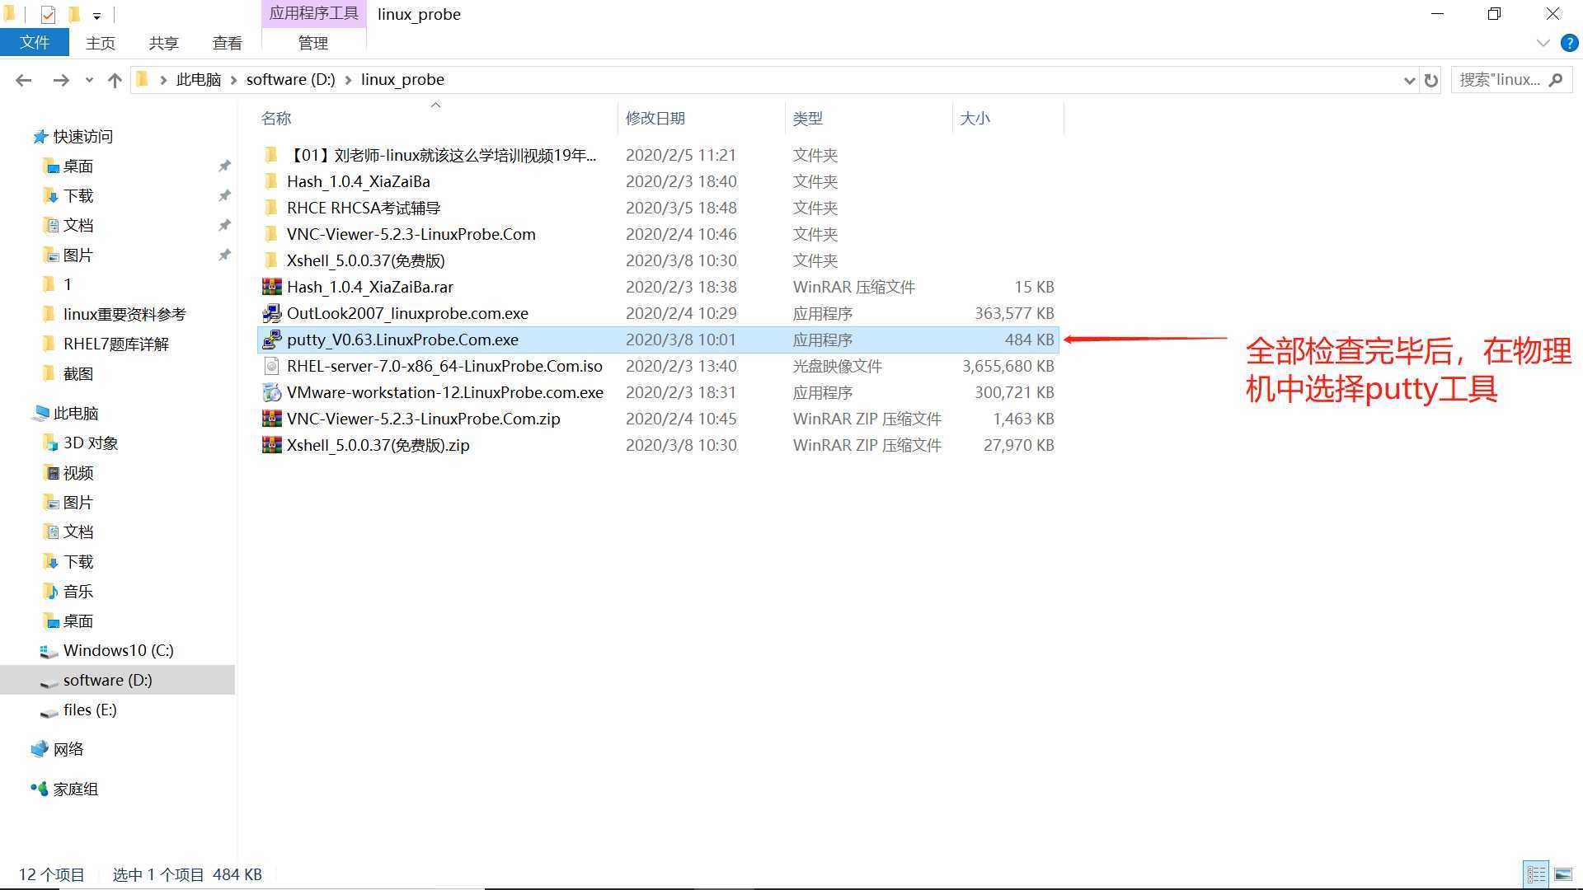Open pinned 下载 under Quick Access
Viewport: 1583px width, 890px height.
[78, 195]
